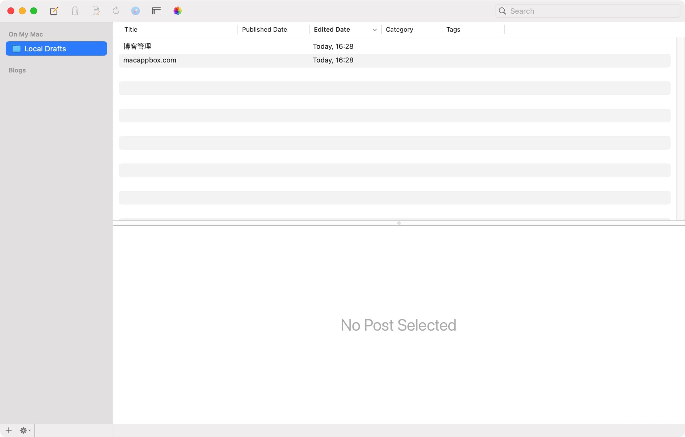The width and height of the screenshot is (685, 437).
Task: Maximize the window with green button
Action: pyautogui.click(x=34, y=11)
